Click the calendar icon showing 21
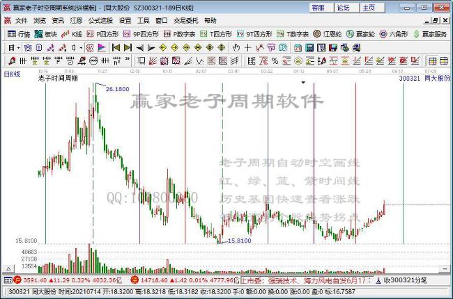453x299 pixels. [298, 47]
